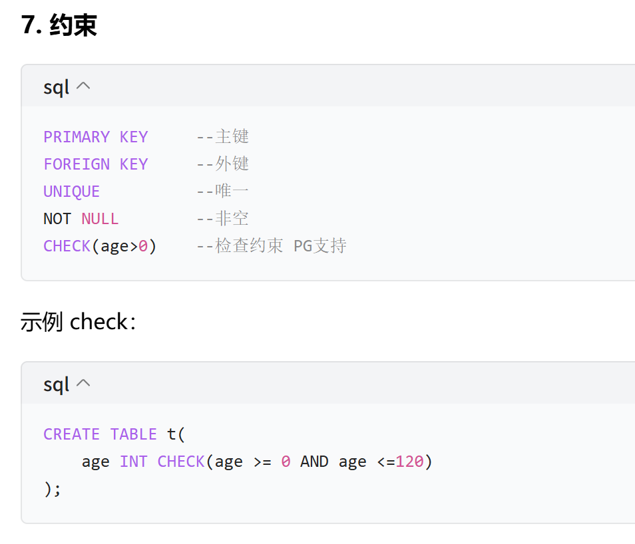The height and width of the screenshot is (544, 635).
Task: Click the 'UNIQUE' keyword
Action: 72,192
